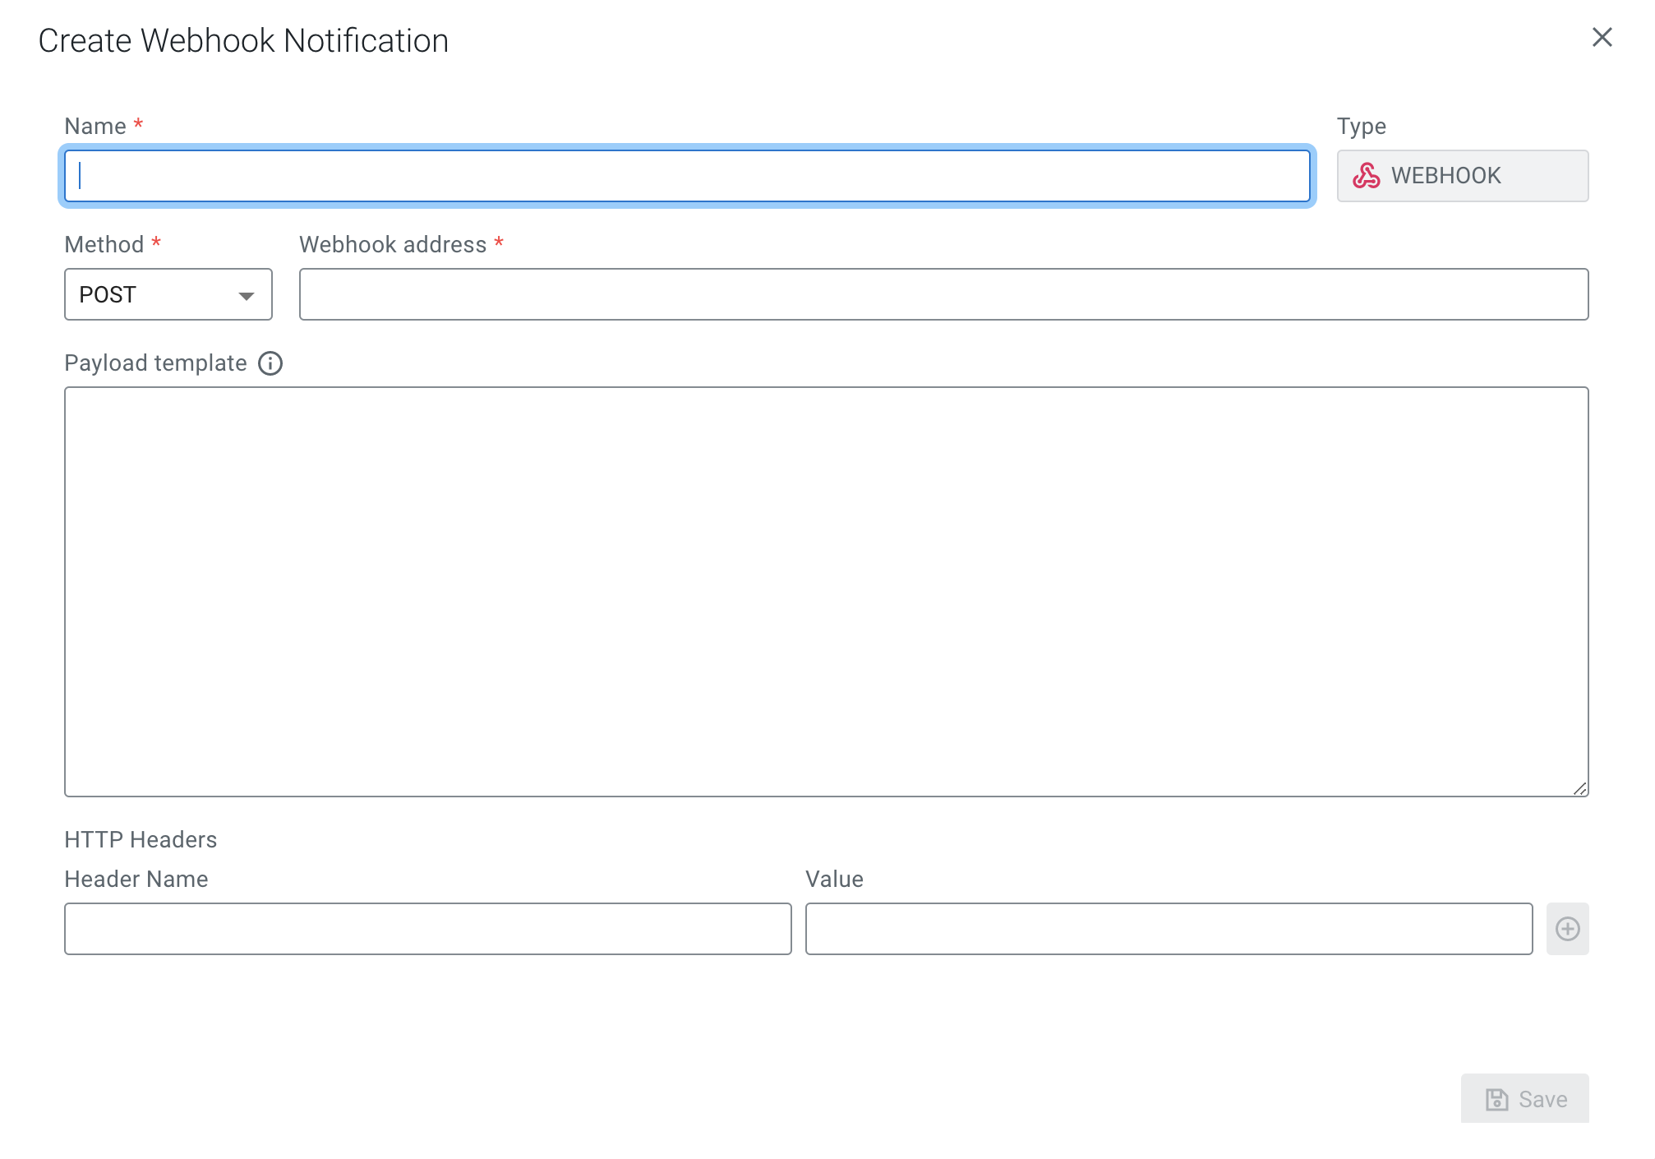
Task: Click the textarea resize handle corner
Action: click(1579, 788)
